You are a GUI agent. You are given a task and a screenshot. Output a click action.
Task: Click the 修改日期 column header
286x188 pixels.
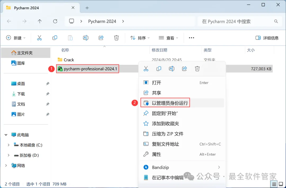tap(159, 50)
